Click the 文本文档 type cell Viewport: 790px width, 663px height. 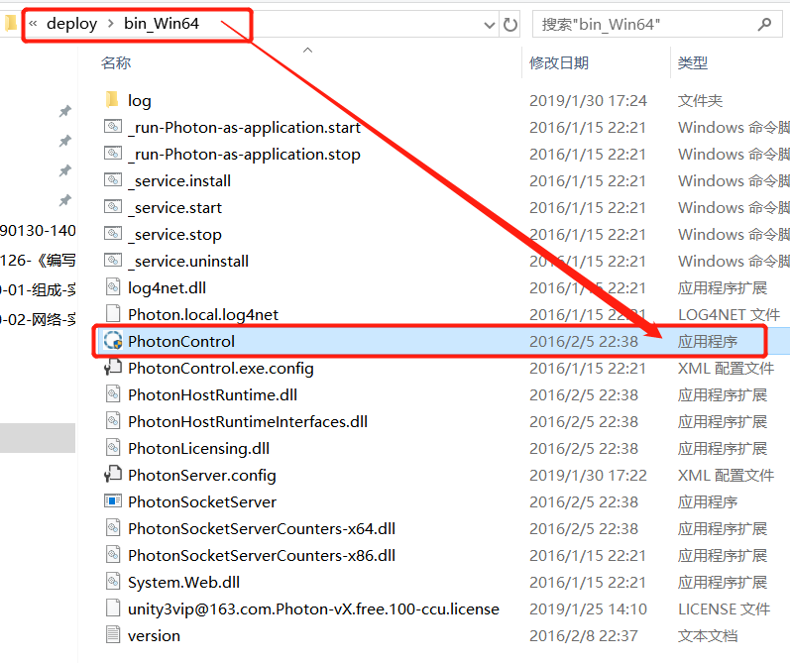(x=708, y=636)
